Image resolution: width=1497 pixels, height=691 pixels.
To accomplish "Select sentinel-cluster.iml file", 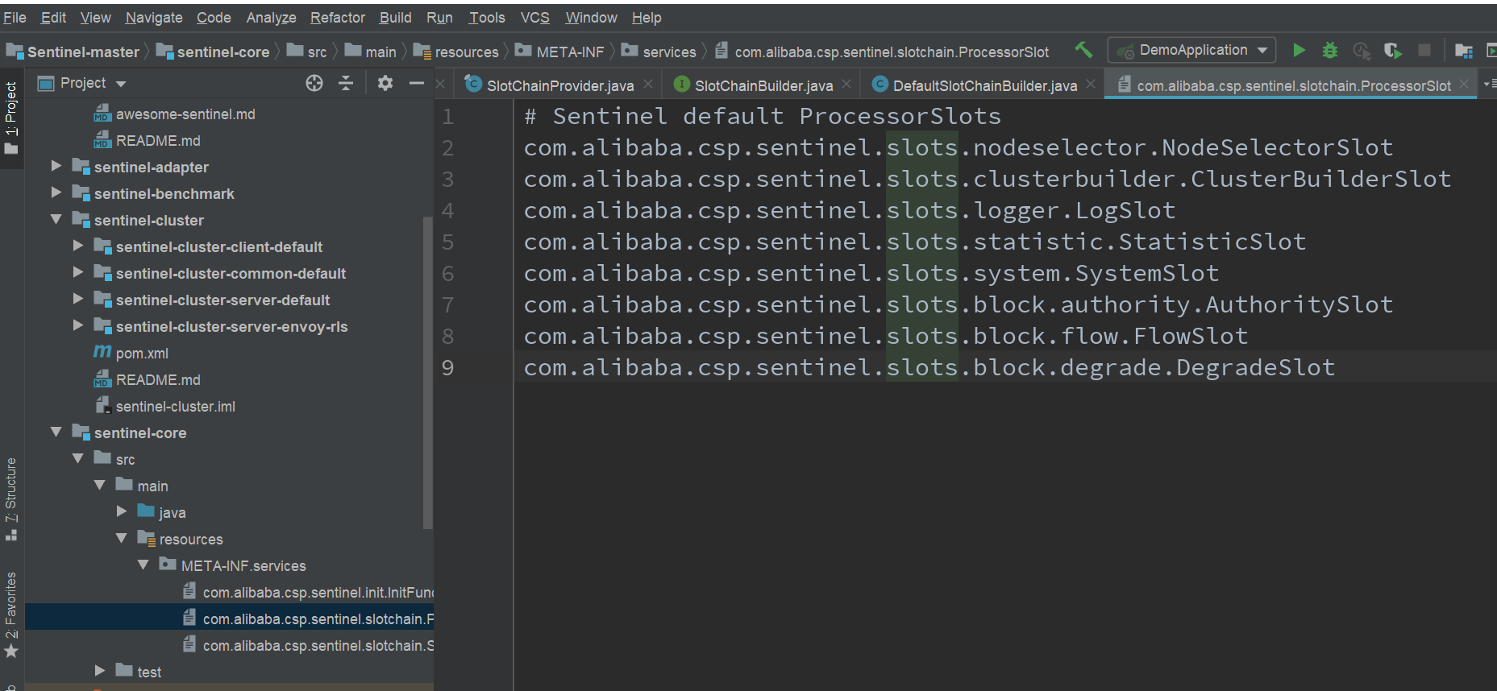I will 176,406.
